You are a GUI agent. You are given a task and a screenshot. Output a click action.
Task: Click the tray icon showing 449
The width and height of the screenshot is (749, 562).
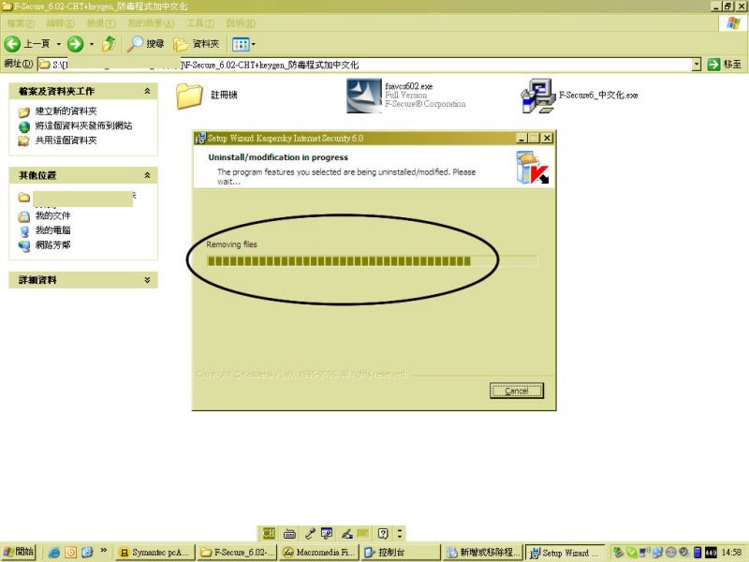coord(711,553)
